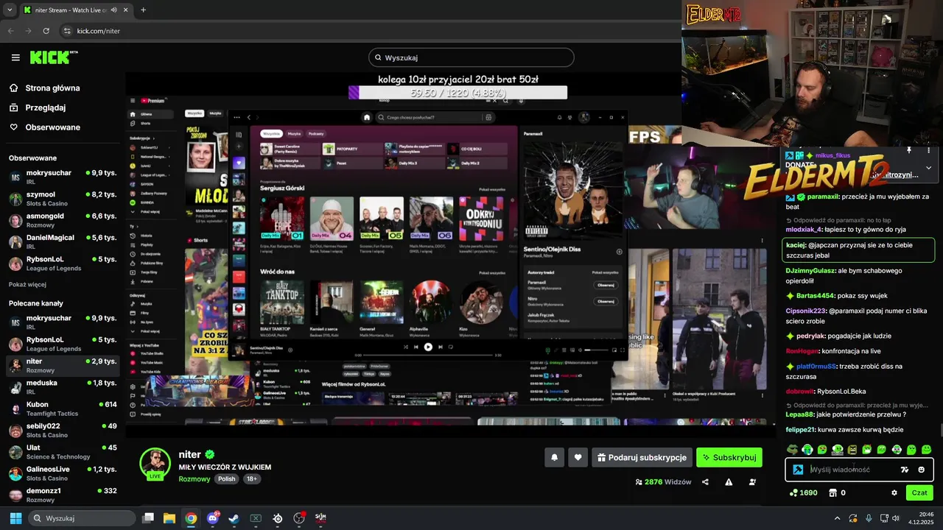Image resolution: width=943 pixels, height=530 pixels.
Task: Expand followed list with Pokaż więcej
Action: point(27,284)
